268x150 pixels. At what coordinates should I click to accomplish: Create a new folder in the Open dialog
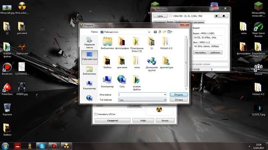164,32
